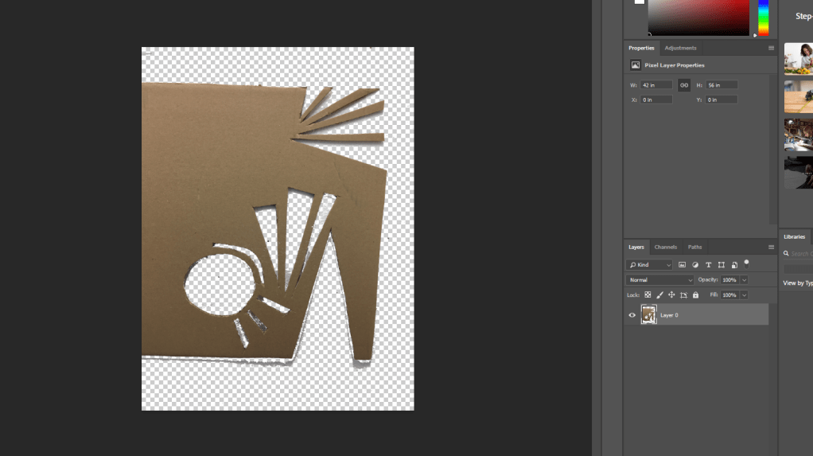Click the shape layer filter icon
This screenshot has width=813, height=456.
722,265
